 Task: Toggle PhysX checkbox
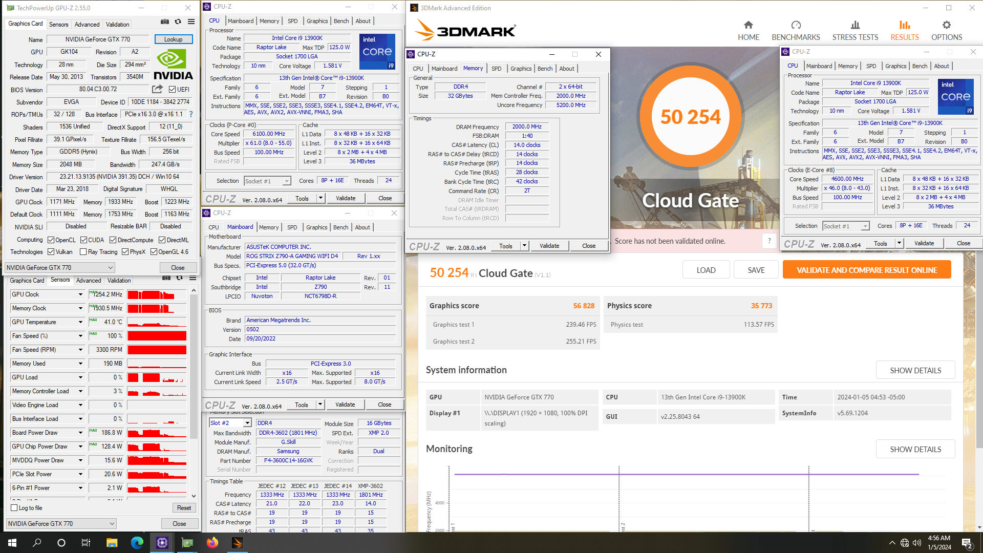pos(125,252)
